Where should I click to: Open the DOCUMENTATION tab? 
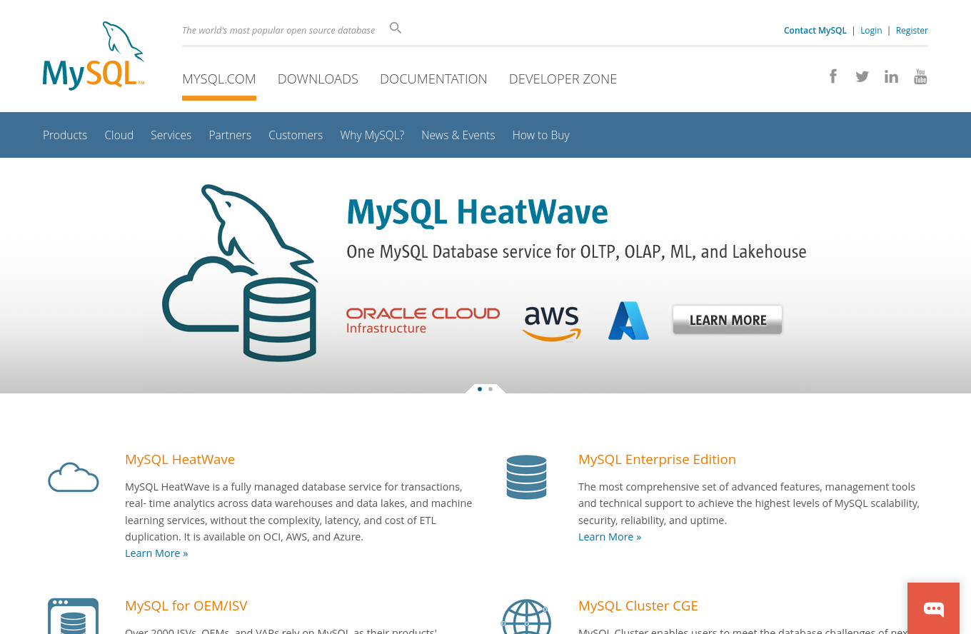pyautogui.click(x=433, y=79)
